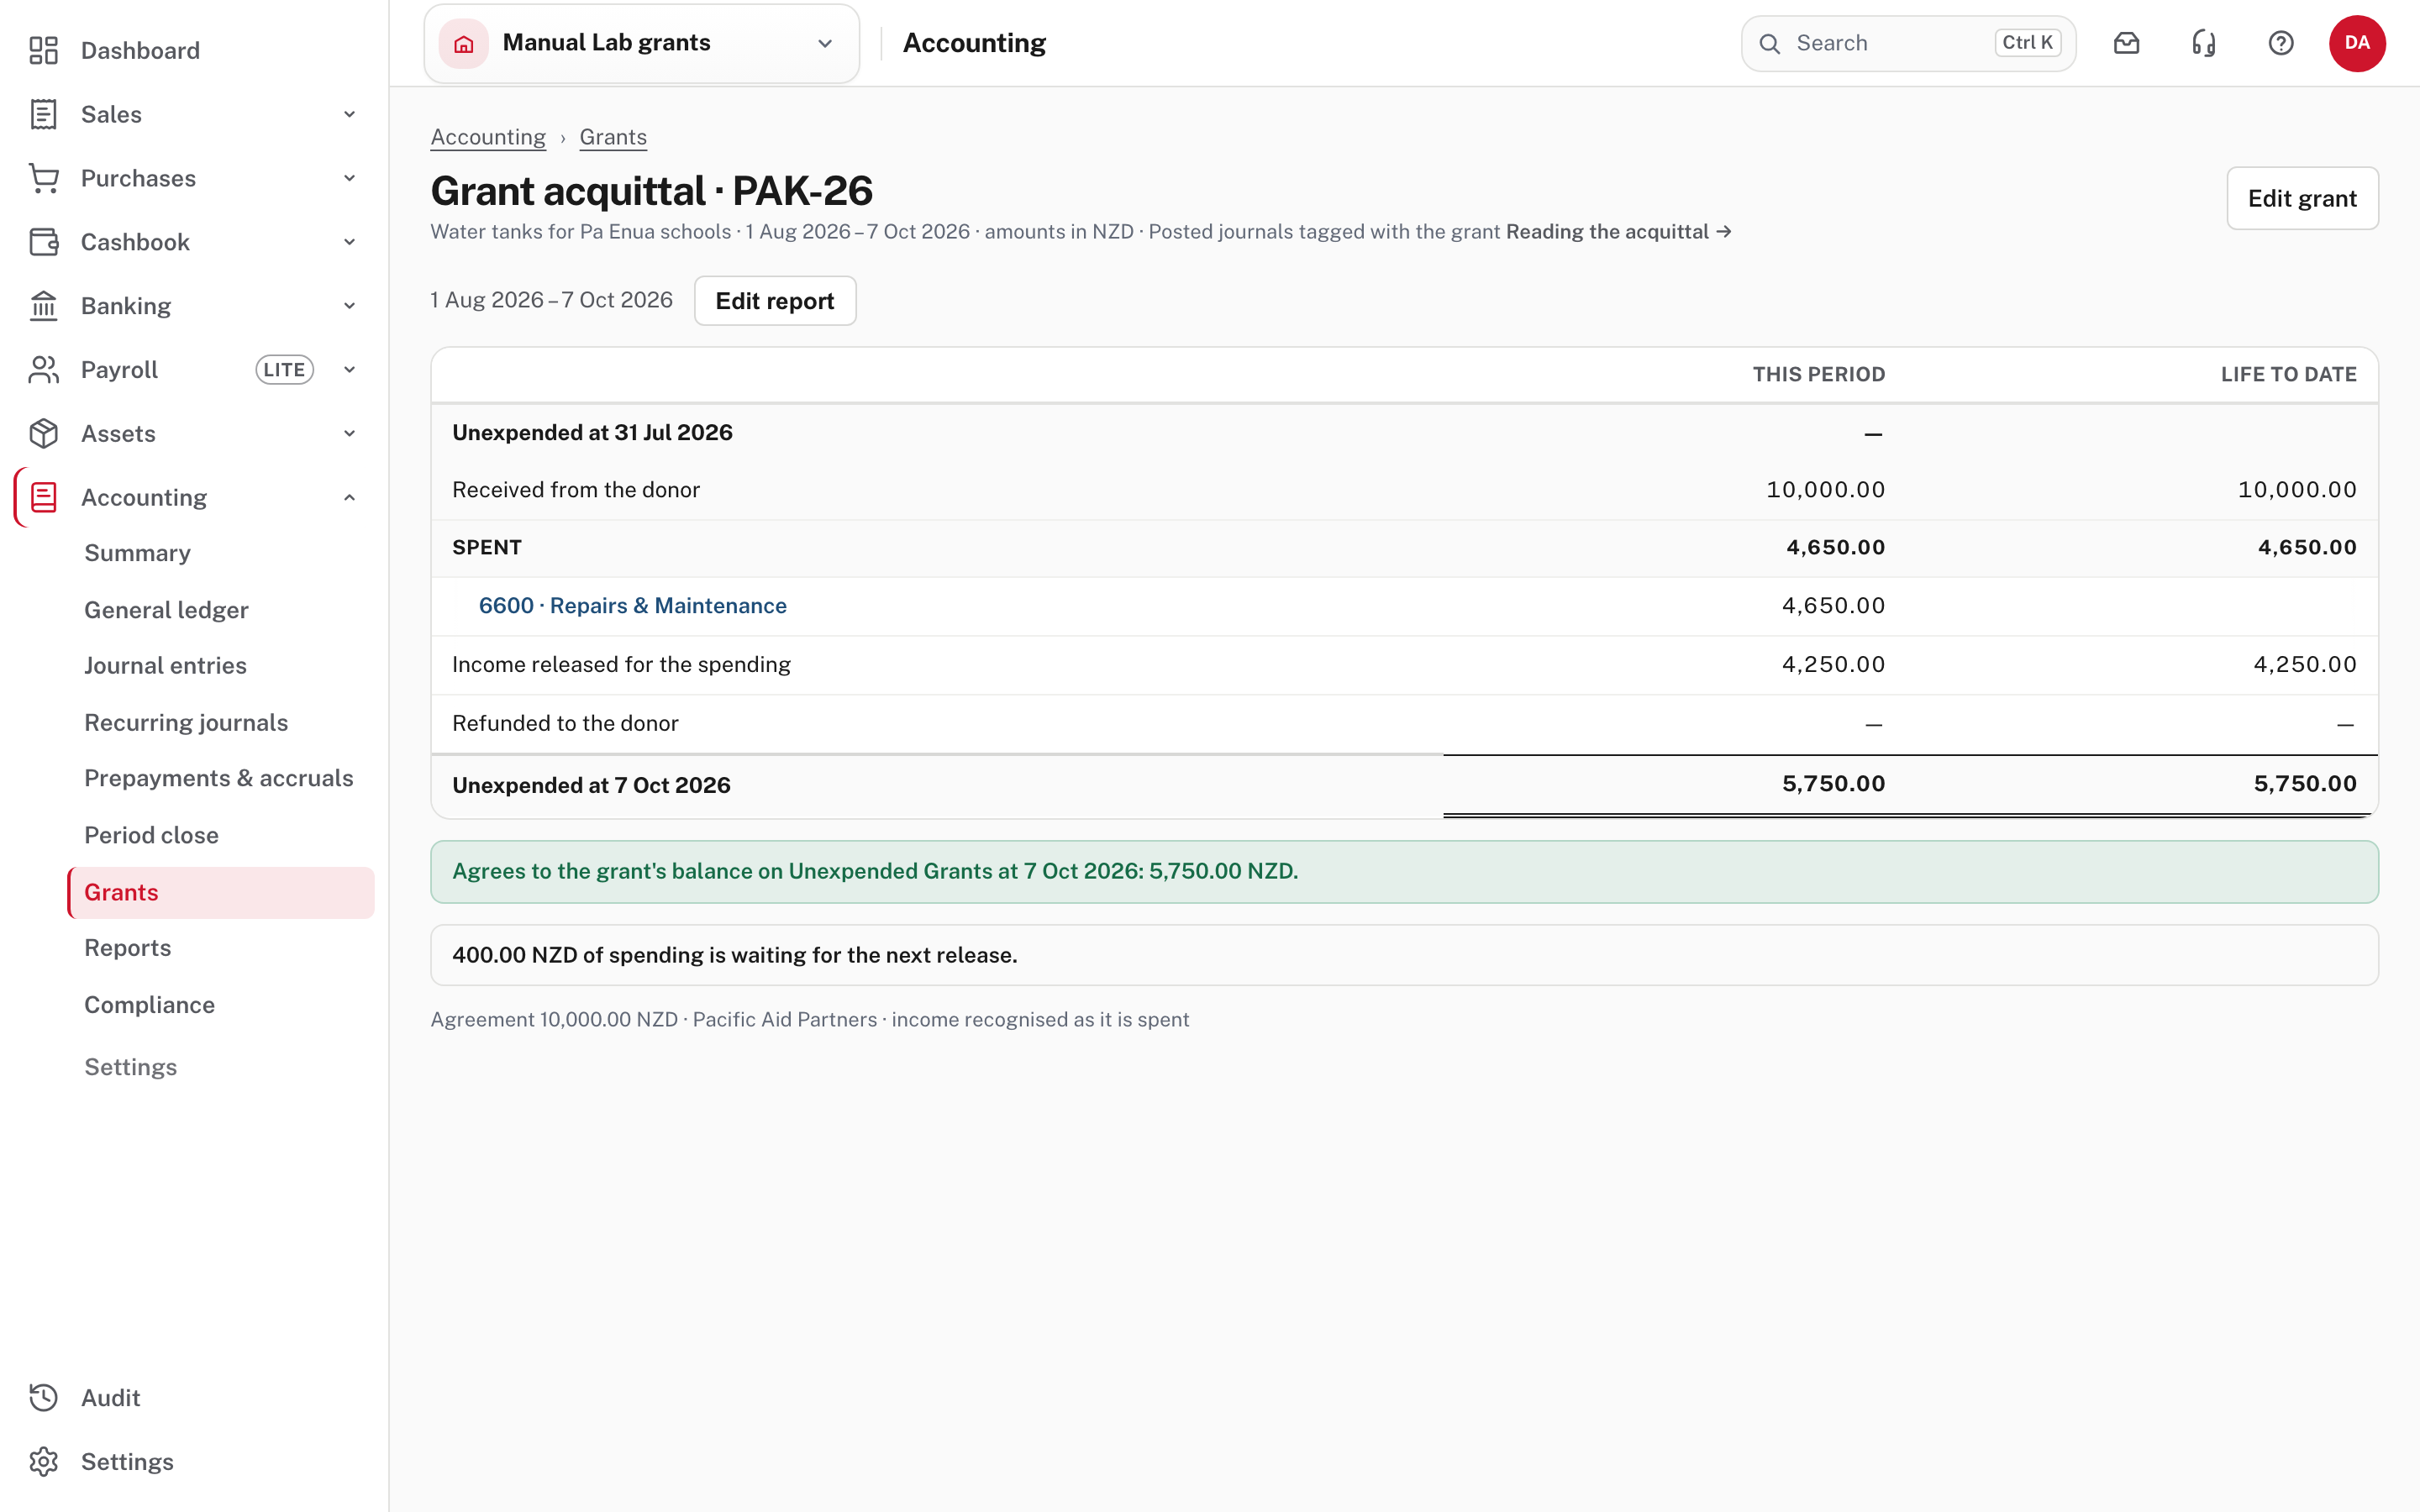The width and height of the screenshot is (2420, 1512).
Task: Open the General ledger submenu item
Action: (x=166, y=610)
